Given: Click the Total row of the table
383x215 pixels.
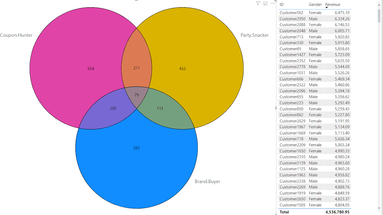Looking at the screenshot, I should point(308,212).
